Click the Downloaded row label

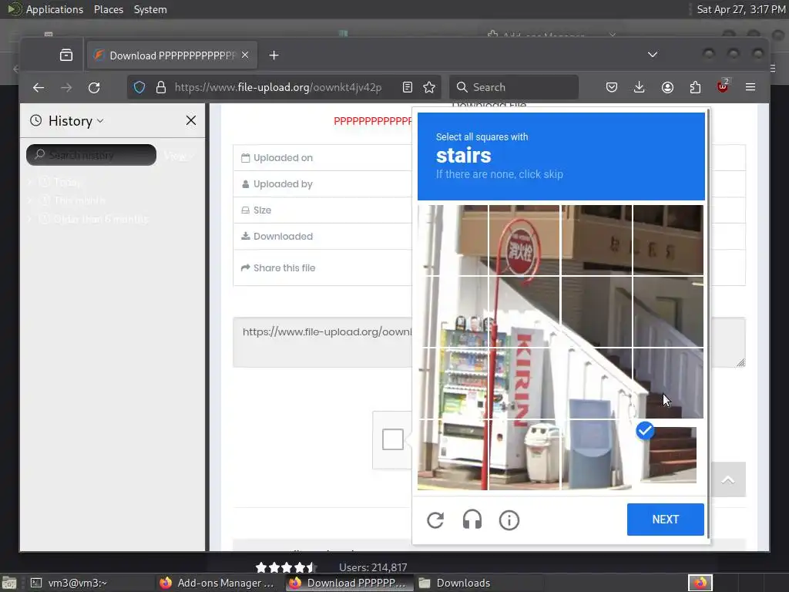point(283,236)
